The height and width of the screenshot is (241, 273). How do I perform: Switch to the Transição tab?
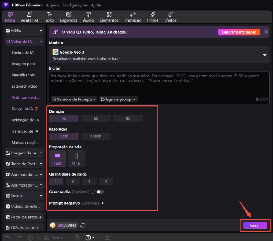133,17
